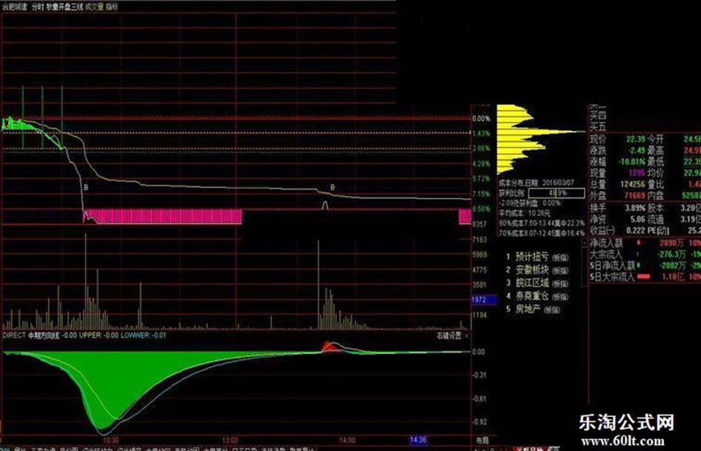Screen dimensions: 701x451
Task: Click the 8.58% scale label on the price axis
Action: tap(481, 209)
